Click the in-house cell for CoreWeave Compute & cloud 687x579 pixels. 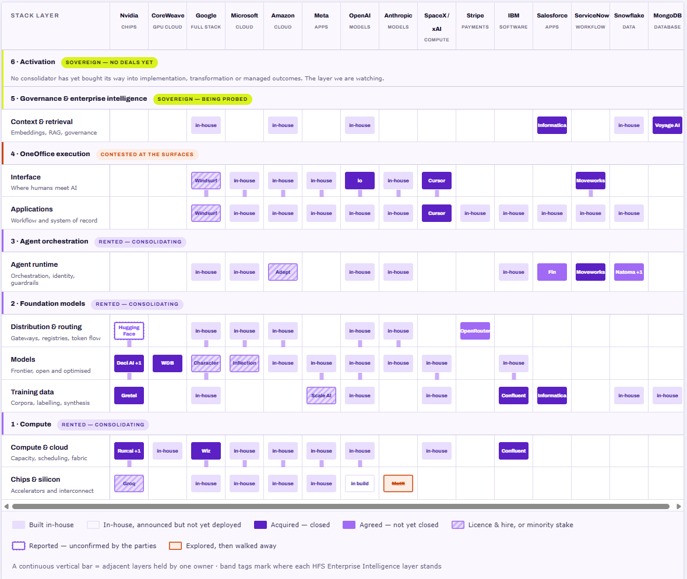pos(167,451)
